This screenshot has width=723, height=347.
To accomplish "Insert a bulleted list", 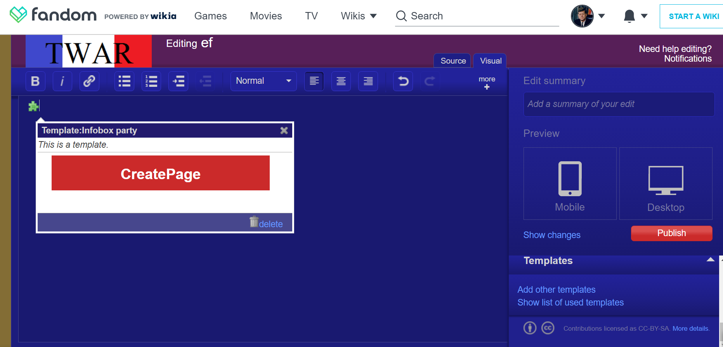I will click(124, 81).
